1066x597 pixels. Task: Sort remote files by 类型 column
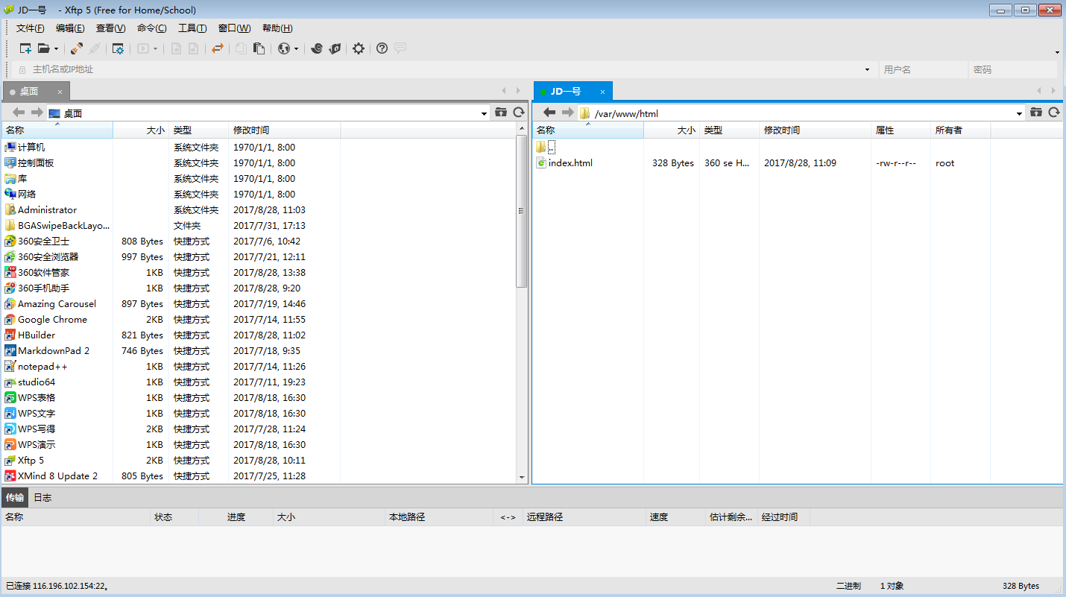point(730,130)
